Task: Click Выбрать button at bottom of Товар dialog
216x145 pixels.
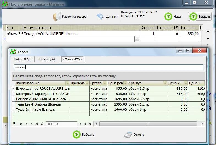Action: tap(84, 135)
